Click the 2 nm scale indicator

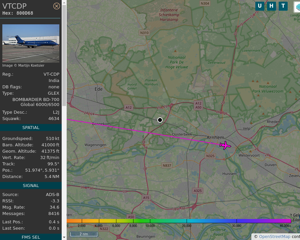coord(83,234)
